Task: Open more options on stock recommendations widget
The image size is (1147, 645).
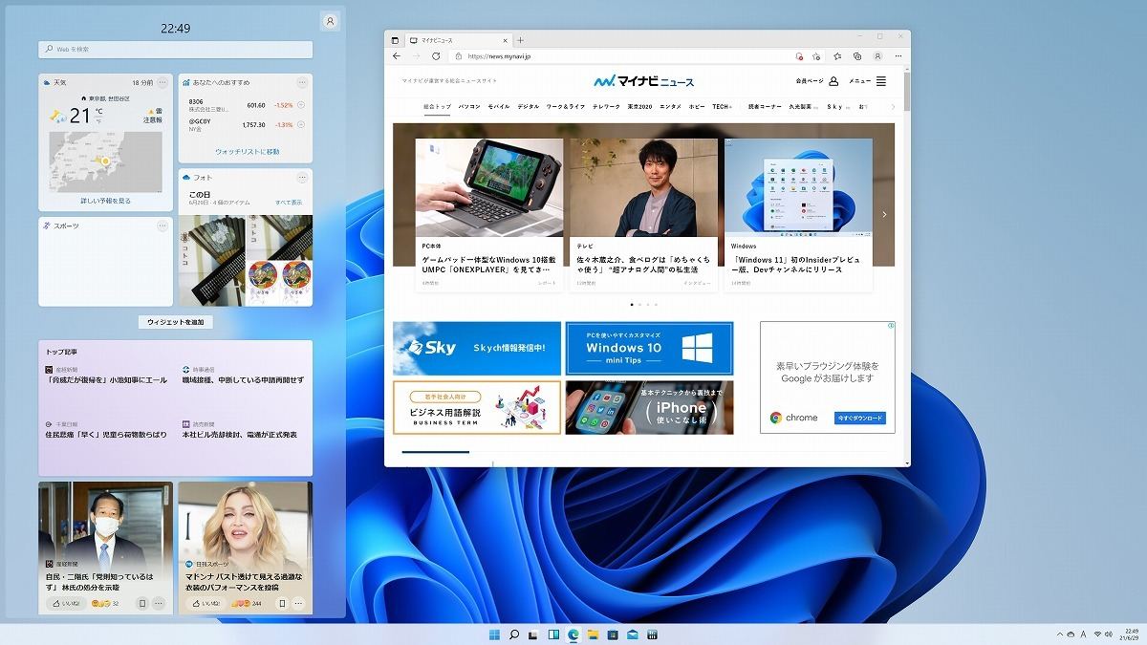Action: pyautogui.click(x=302, y=83)
